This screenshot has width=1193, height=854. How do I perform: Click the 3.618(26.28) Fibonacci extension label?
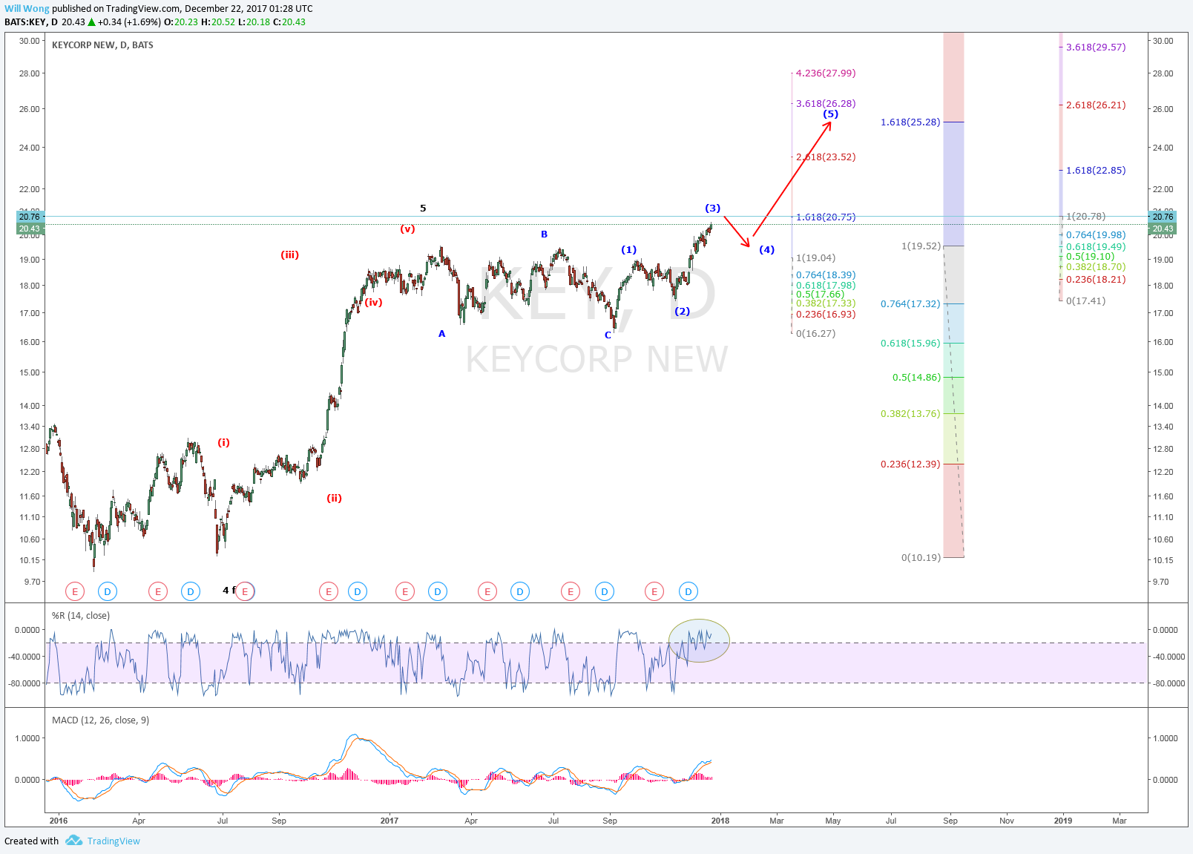click(x=826, y=103)
